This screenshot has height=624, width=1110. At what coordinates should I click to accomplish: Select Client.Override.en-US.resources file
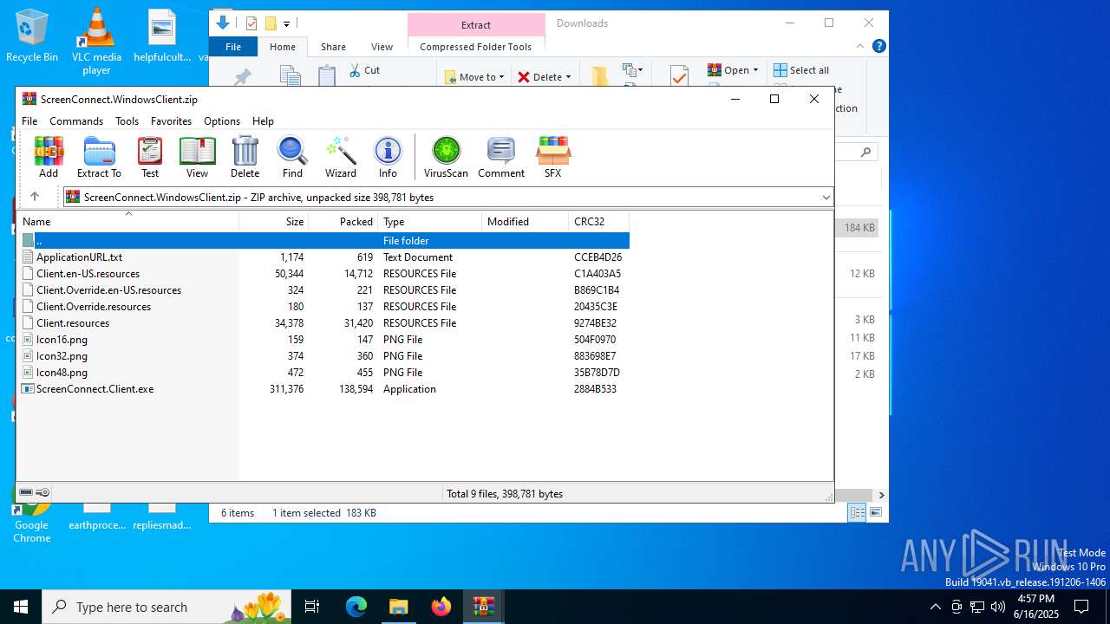tap(323, 289)
